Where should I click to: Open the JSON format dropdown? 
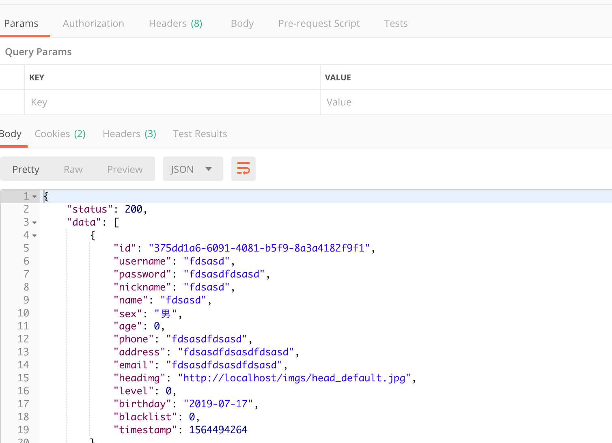193,169
